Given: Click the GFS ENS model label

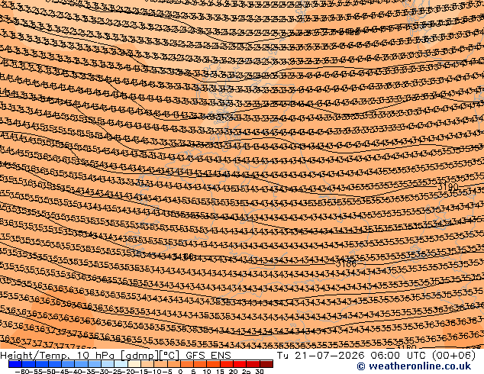Looking at the screenshot, I should (x=208, y=356).
